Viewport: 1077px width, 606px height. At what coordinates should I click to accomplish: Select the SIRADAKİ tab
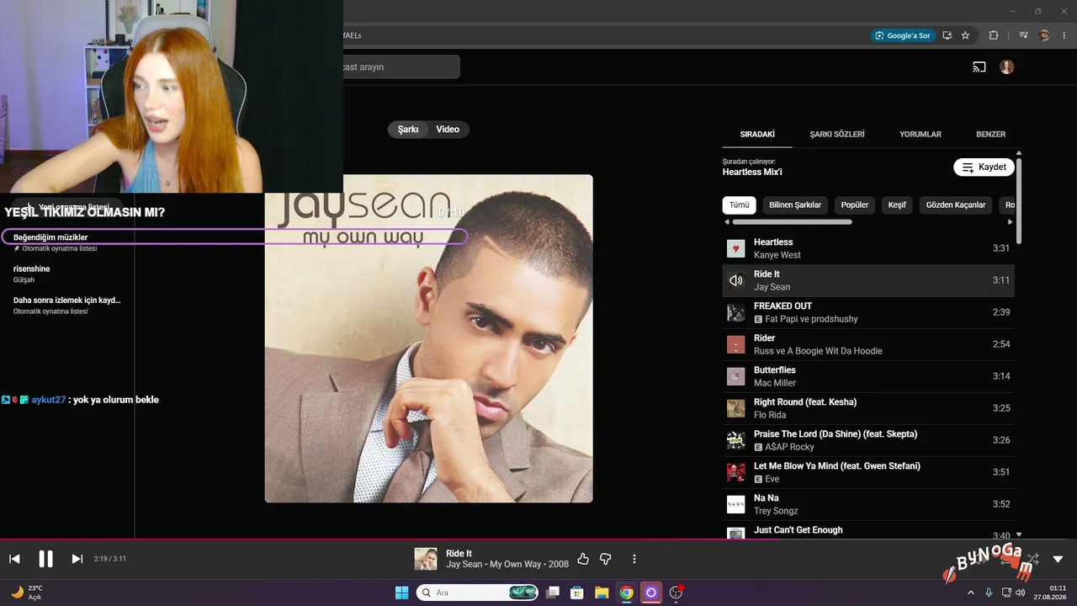click(x=757, y=135)
